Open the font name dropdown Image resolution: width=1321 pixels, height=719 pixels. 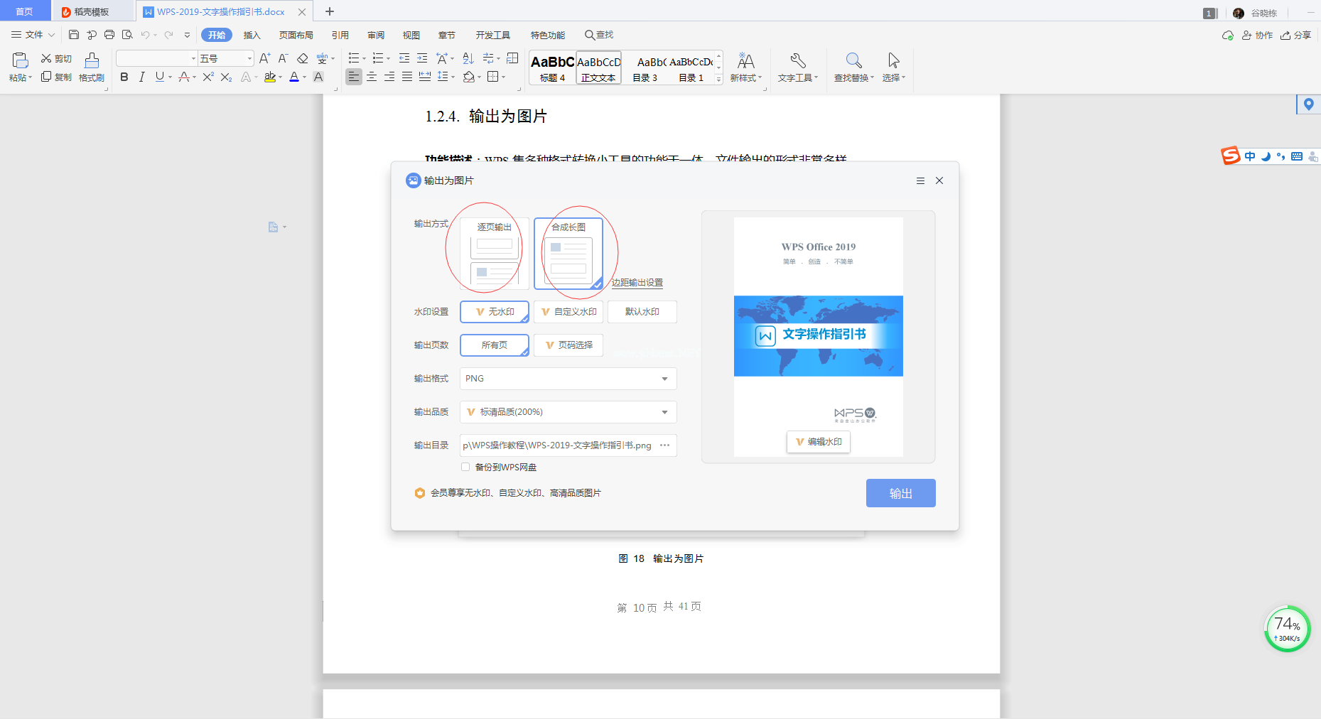[193, 58]
